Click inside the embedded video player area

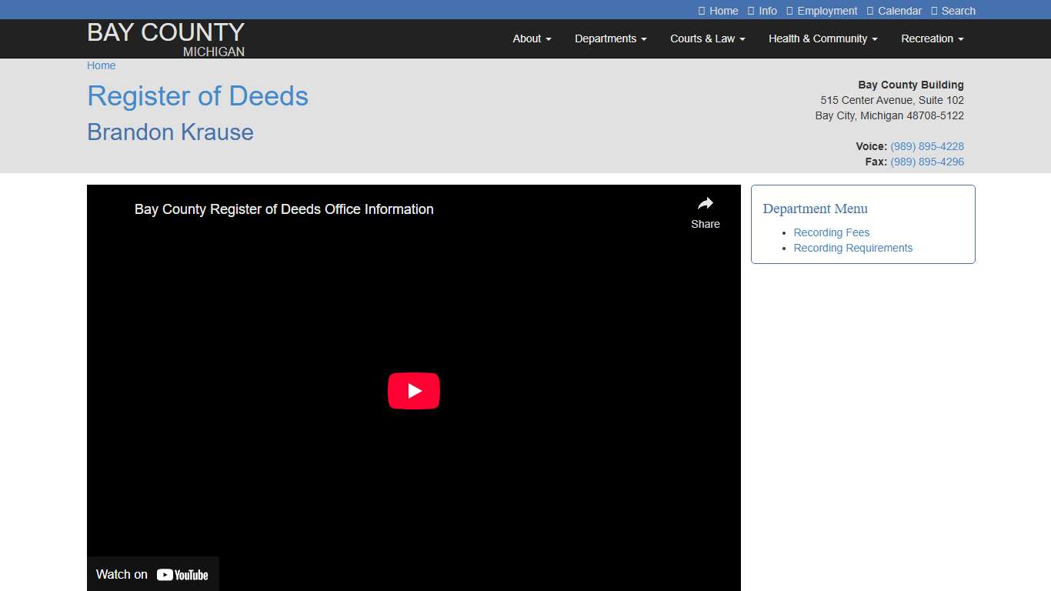414,390
